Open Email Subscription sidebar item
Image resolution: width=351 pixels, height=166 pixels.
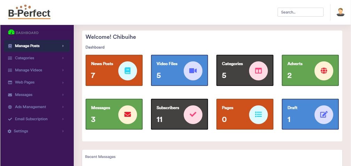(x=31, y=119)
